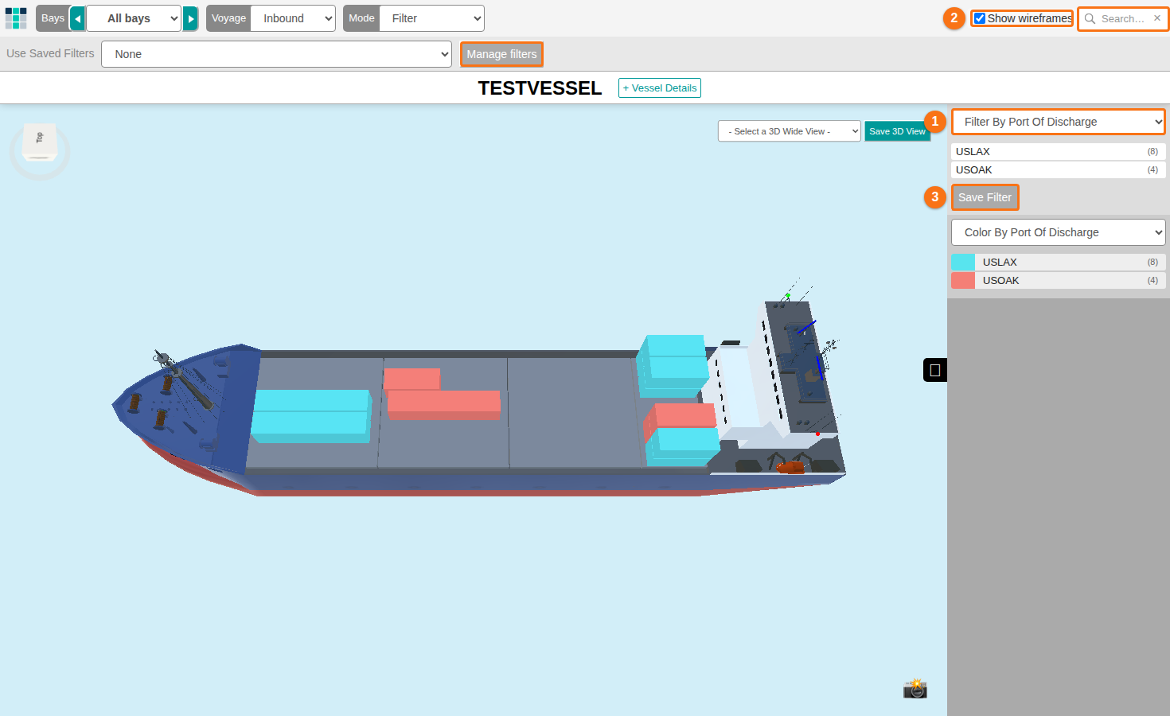Click the Voyage label
1170x716 pixels.
[228, 18]
